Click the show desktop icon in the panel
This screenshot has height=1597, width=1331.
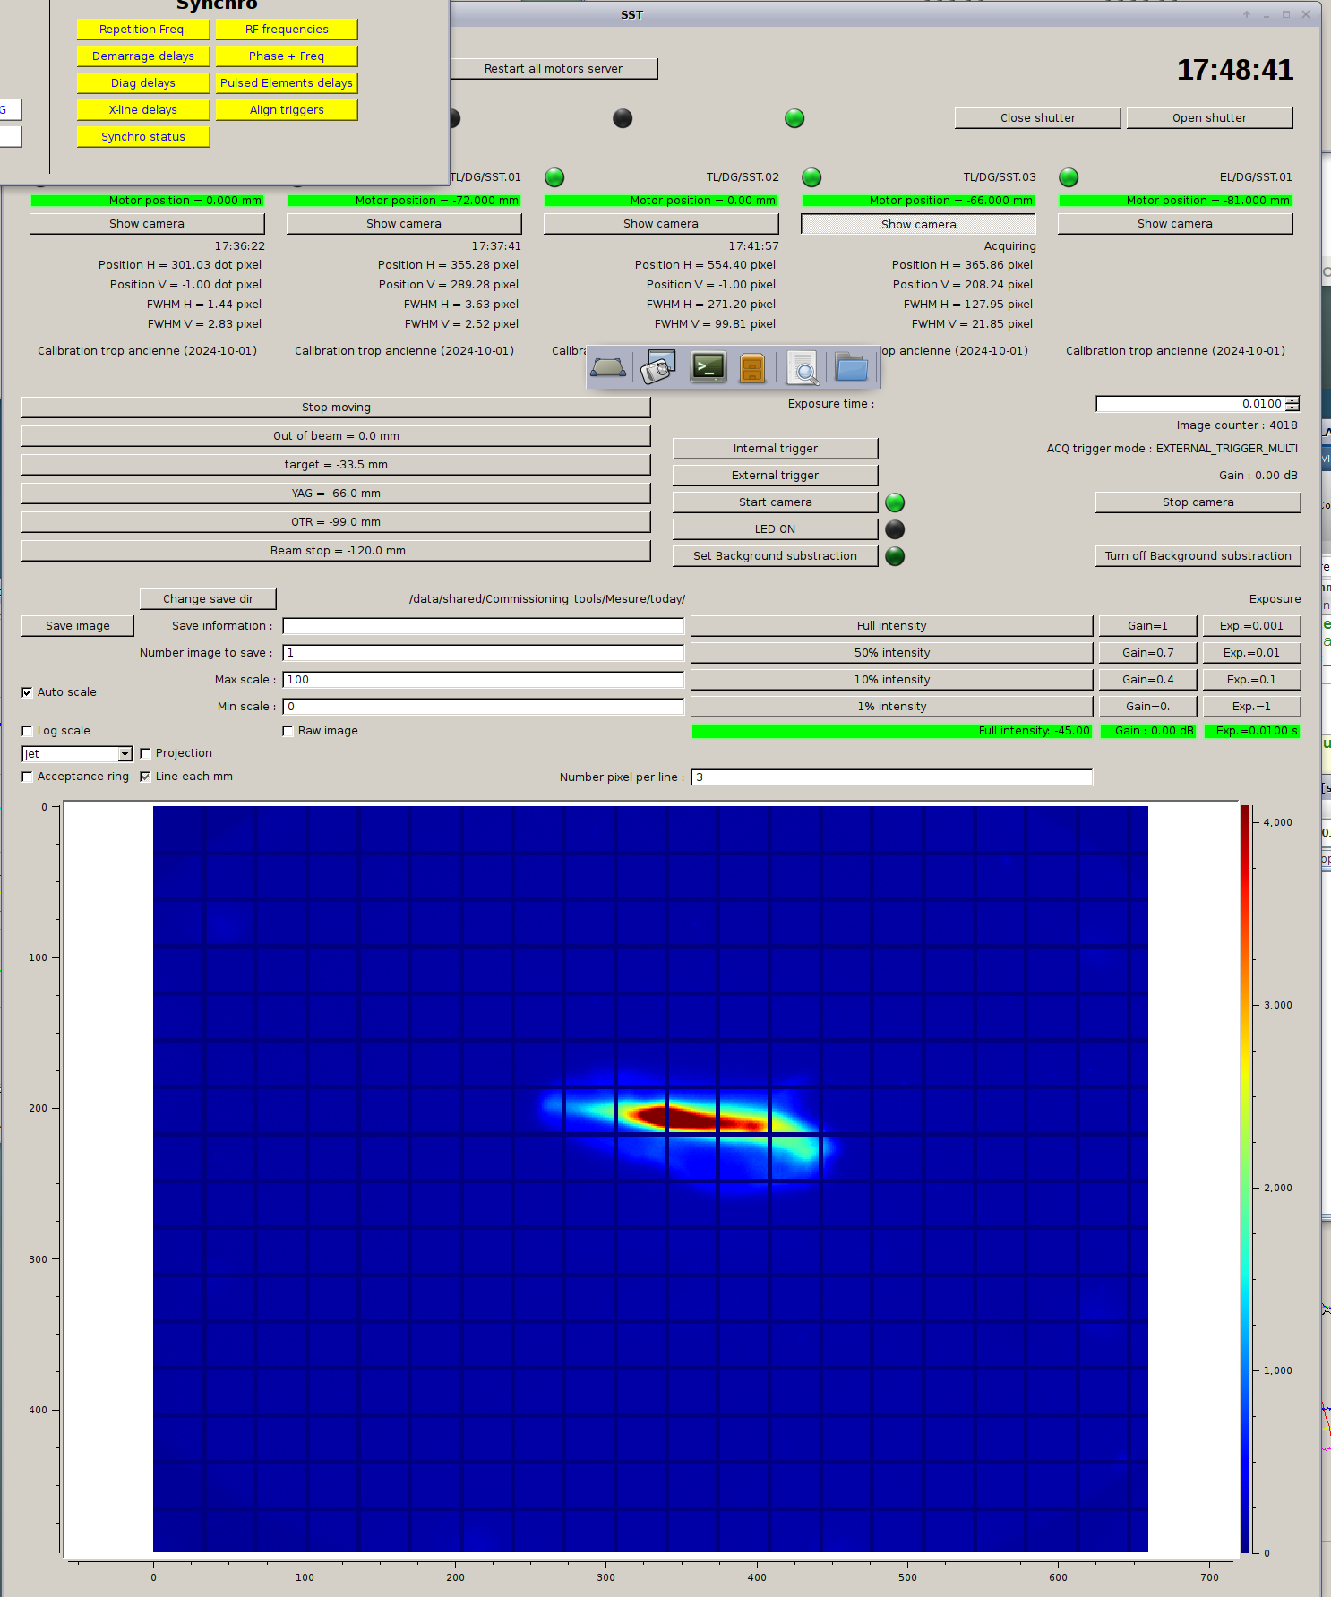click(x=608, y=368)
